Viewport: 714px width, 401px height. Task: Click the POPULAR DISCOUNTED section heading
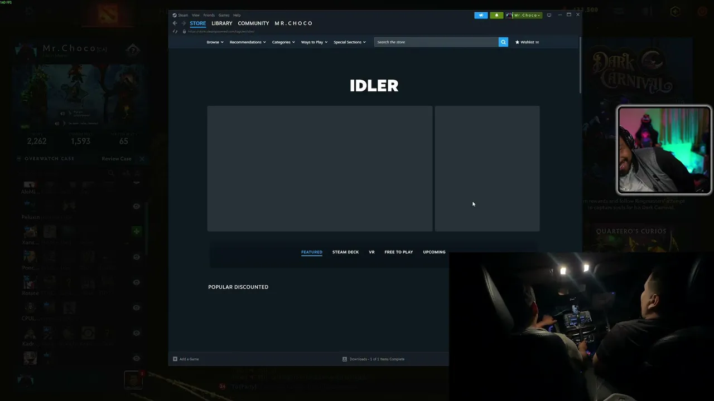coord(238,287)
